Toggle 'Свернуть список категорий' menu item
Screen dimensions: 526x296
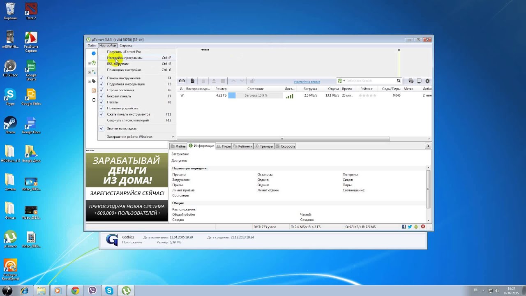pos(137,120)
